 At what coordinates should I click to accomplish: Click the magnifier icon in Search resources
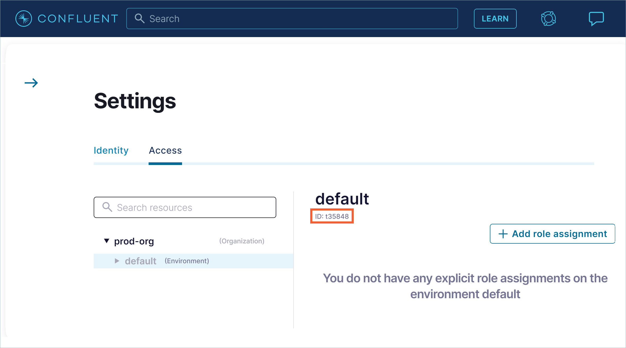pyautogui.click(x=107, y=207)
